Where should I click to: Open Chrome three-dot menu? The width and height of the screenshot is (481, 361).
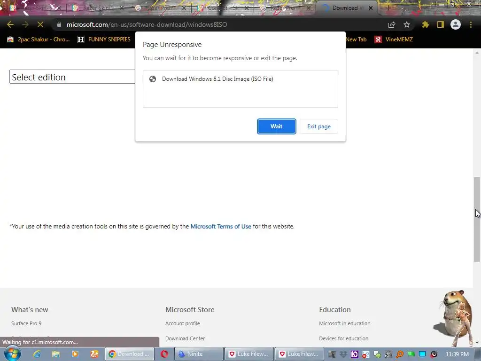point(471,24)
